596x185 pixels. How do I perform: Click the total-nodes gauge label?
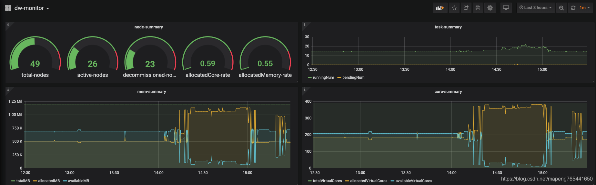(35, 75)
